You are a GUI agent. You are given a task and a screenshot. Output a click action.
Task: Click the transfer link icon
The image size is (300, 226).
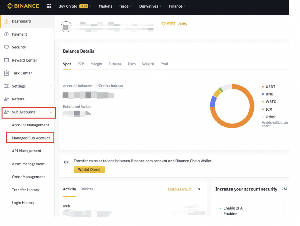tap(66, 162)
